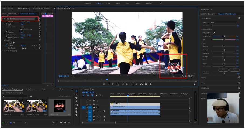Toggle Opacity animation stopwatch
Image resolution: width=245 pixels, height=129 pixels.
click(6, 46)
